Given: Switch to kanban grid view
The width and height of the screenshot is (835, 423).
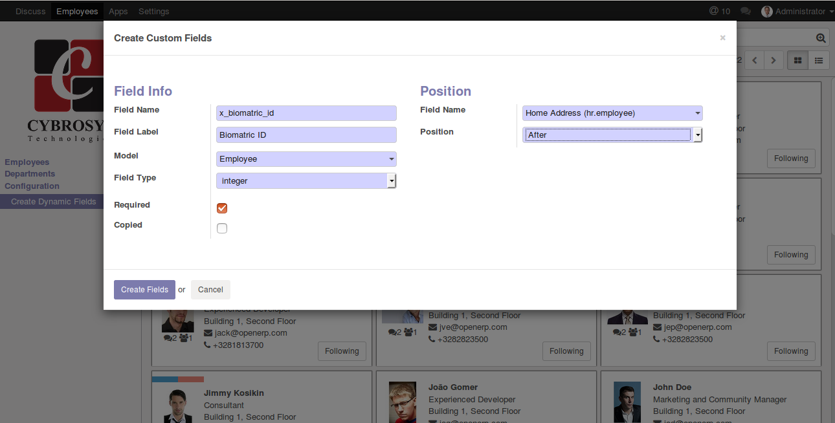Looking at the screenshot, I should click(798, 60).
